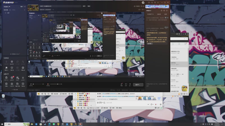Mute the microphone via its icon
The image size is (225, 126).
tap(31, 84)
